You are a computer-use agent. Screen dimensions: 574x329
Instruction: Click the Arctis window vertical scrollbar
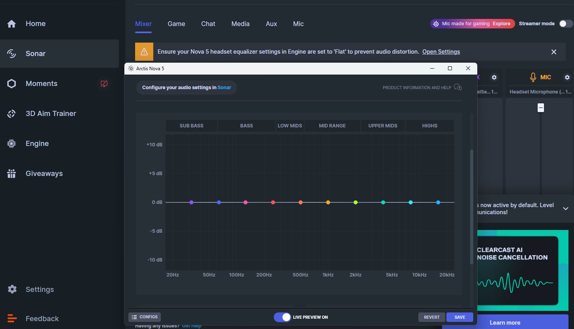click(471, 207)
